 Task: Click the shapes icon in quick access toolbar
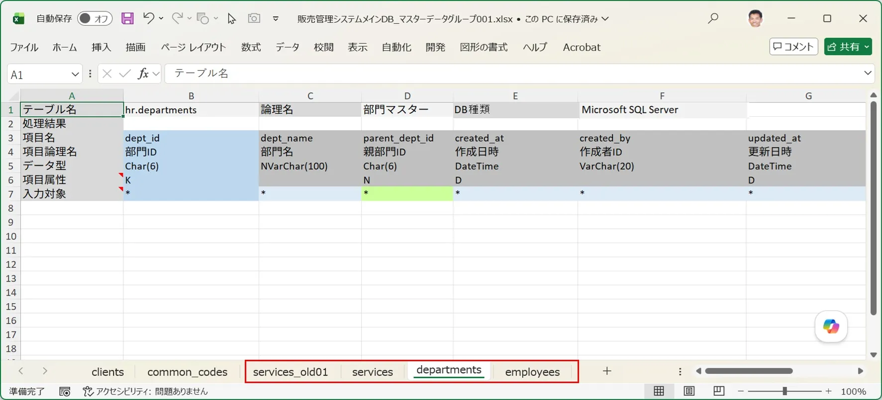[202, 18]
